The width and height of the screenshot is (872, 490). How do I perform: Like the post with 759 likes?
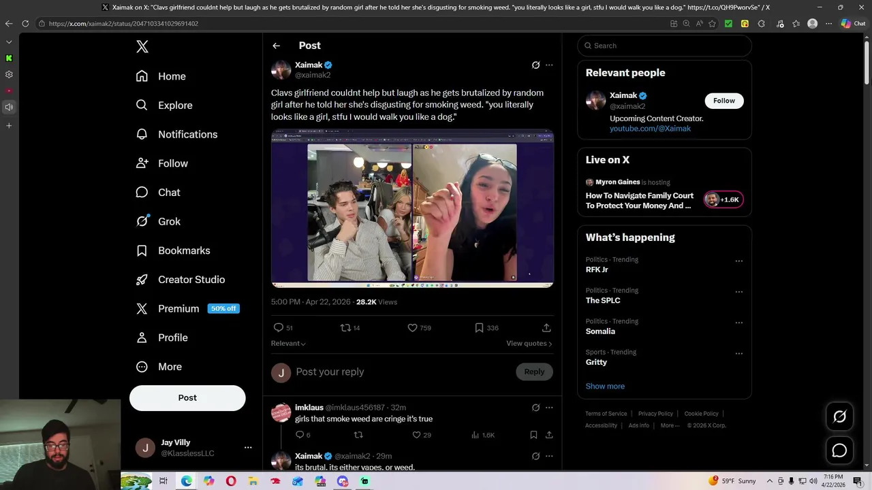412,328
